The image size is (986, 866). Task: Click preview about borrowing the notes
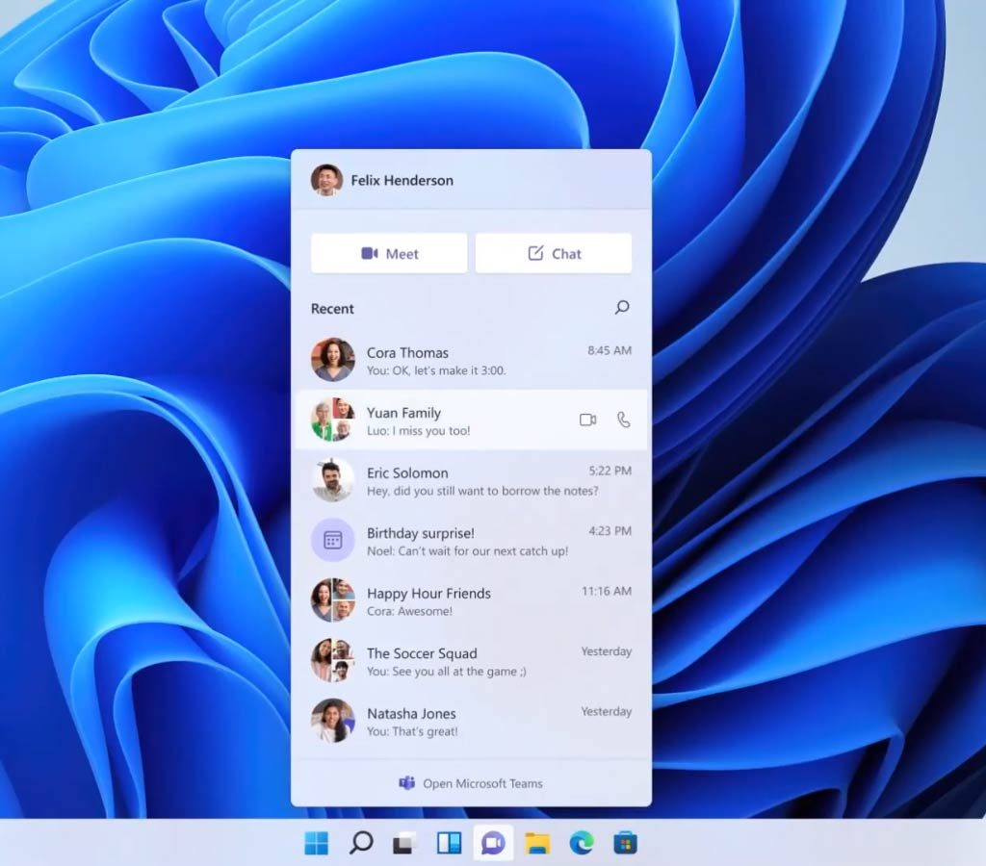[x=482, y=491]
